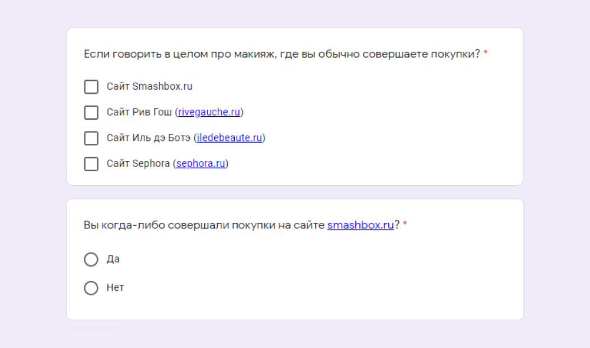Check the Сайт Иль дэ Ботэ option

(91, 138)
